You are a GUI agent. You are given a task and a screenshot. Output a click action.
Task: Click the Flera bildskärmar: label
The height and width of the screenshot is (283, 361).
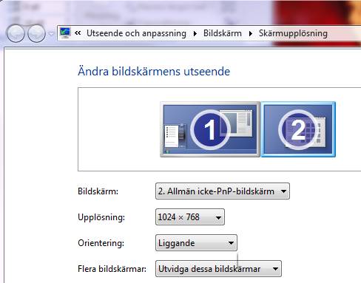point(112,269)
